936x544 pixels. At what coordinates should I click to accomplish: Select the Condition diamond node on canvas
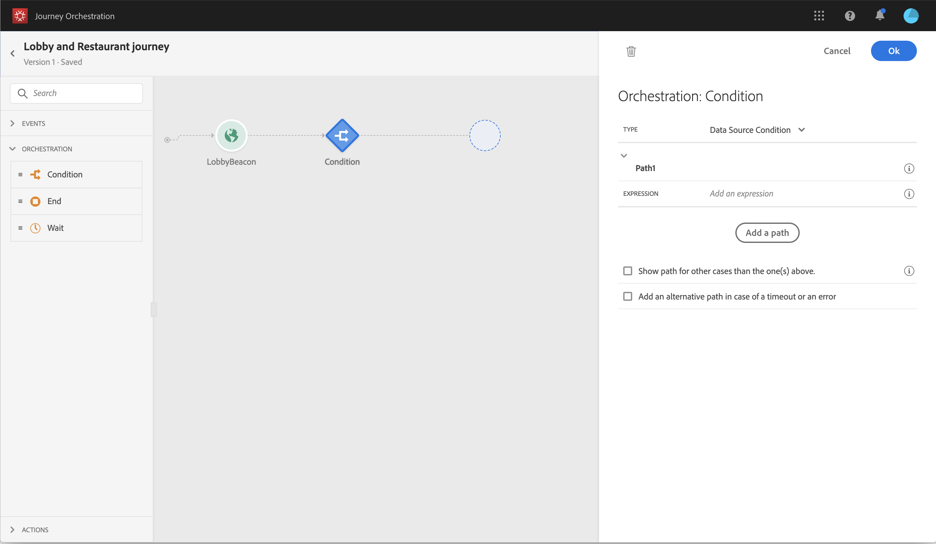coord(342,135)
